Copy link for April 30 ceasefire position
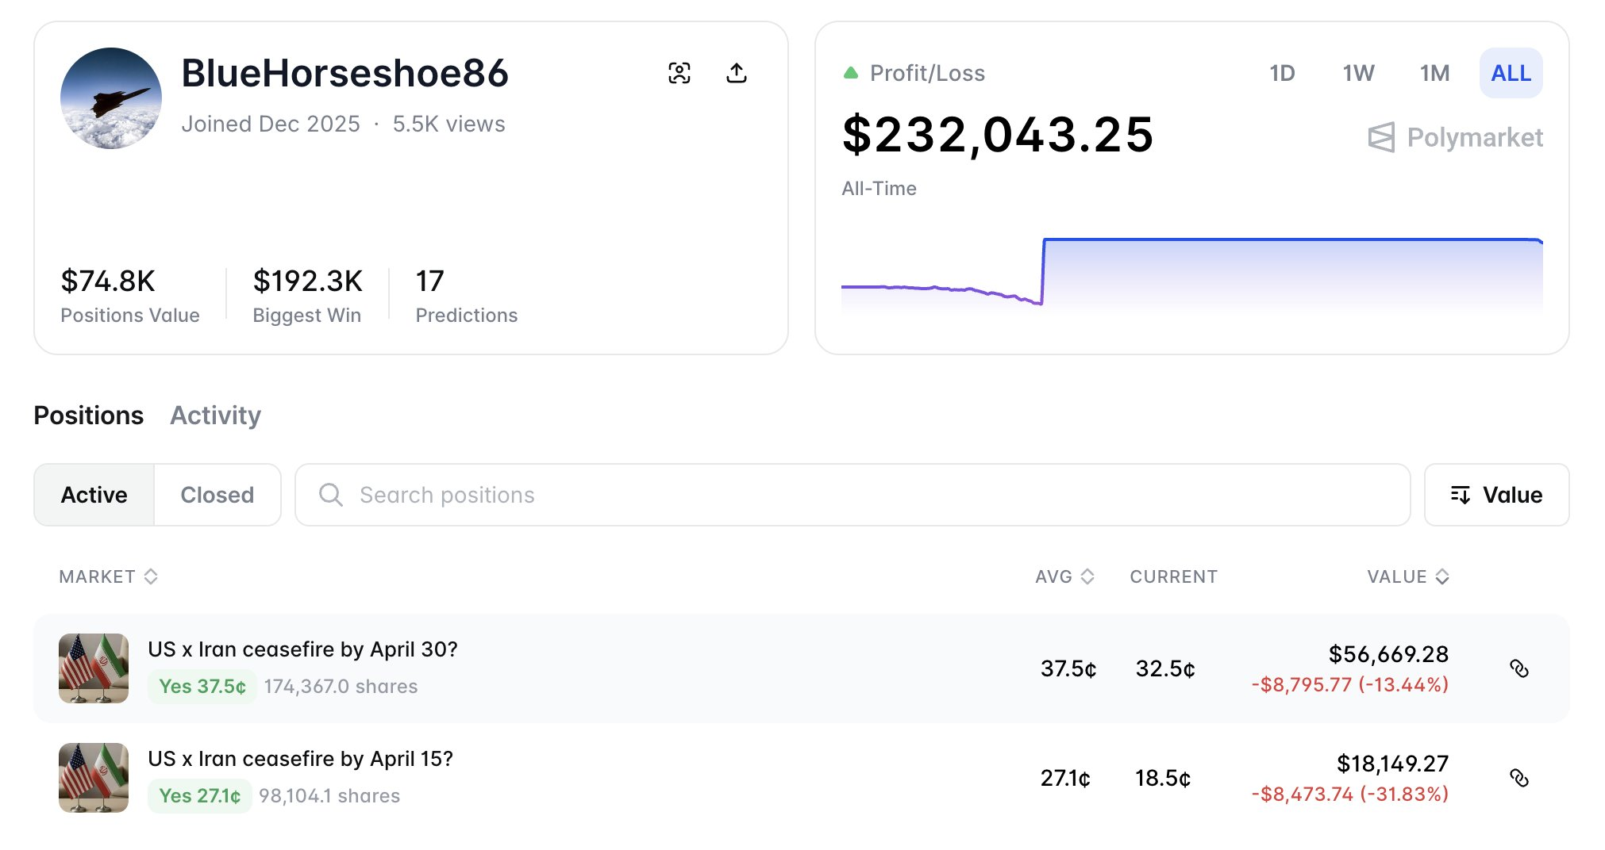Viewport: 1605px width, 850px height. 1518,668
